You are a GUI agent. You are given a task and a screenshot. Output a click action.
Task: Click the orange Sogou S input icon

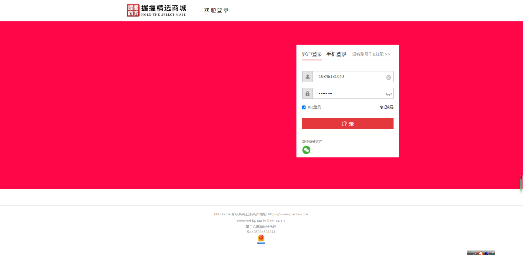coord(481,253)
